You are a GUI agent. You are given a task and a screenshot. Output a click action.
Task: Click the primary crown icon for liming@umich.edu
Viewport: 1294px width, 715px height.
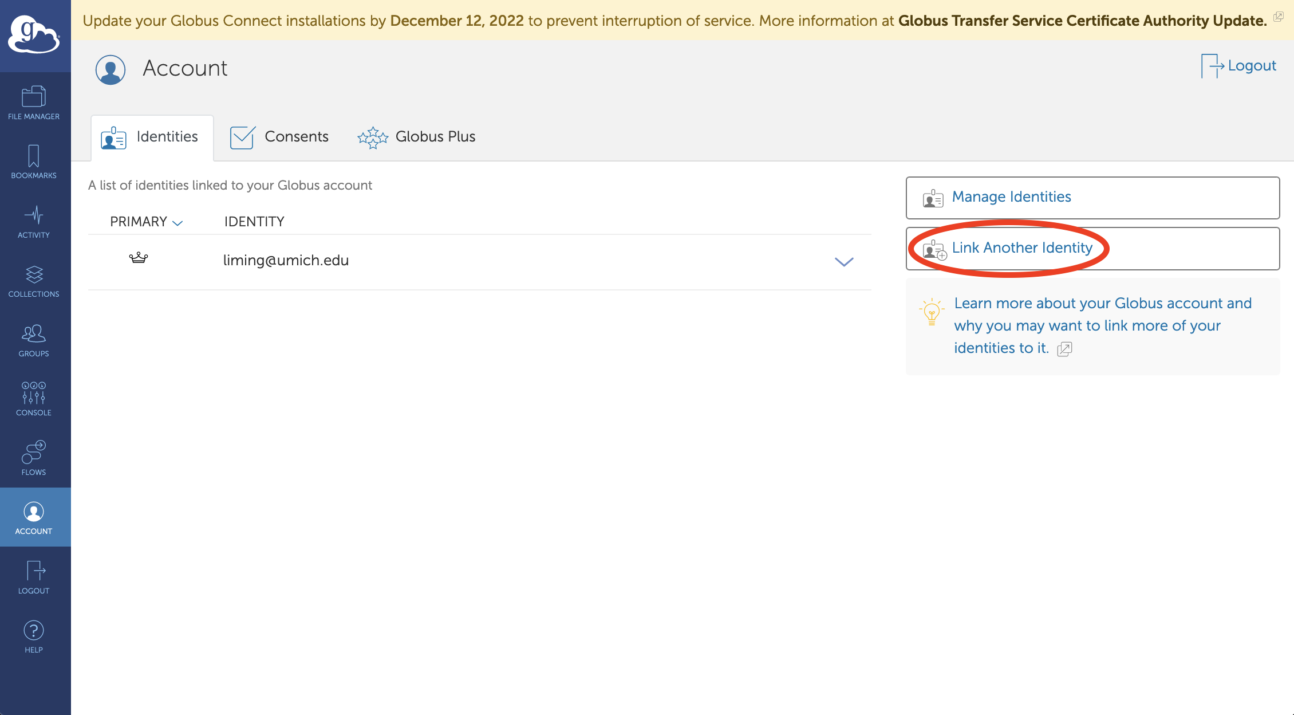click(x=139, y=258)
